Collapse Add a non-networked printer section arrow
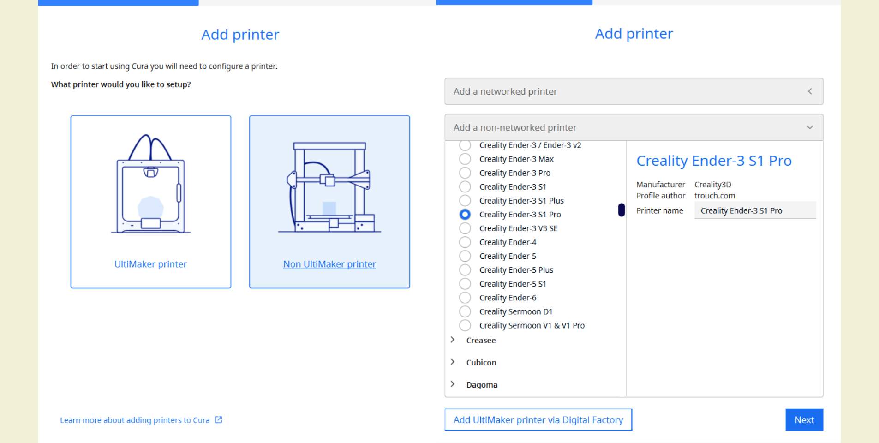 (x=810, y=127)
